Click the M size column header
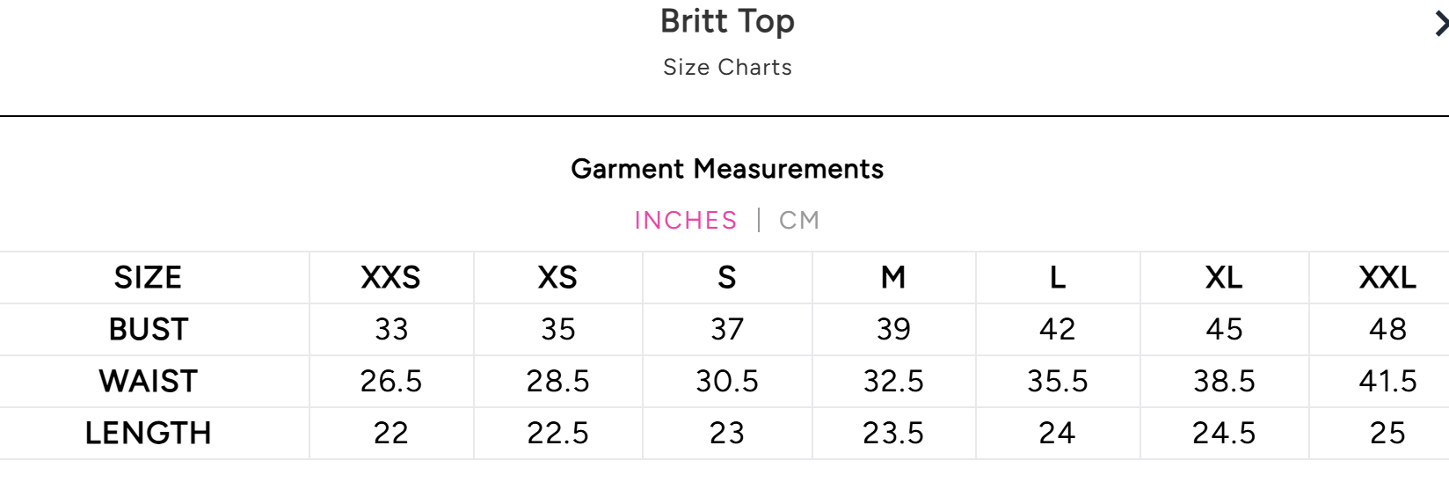The width and height of the screenshot is (1449, 482). click(x=893, y=278)
